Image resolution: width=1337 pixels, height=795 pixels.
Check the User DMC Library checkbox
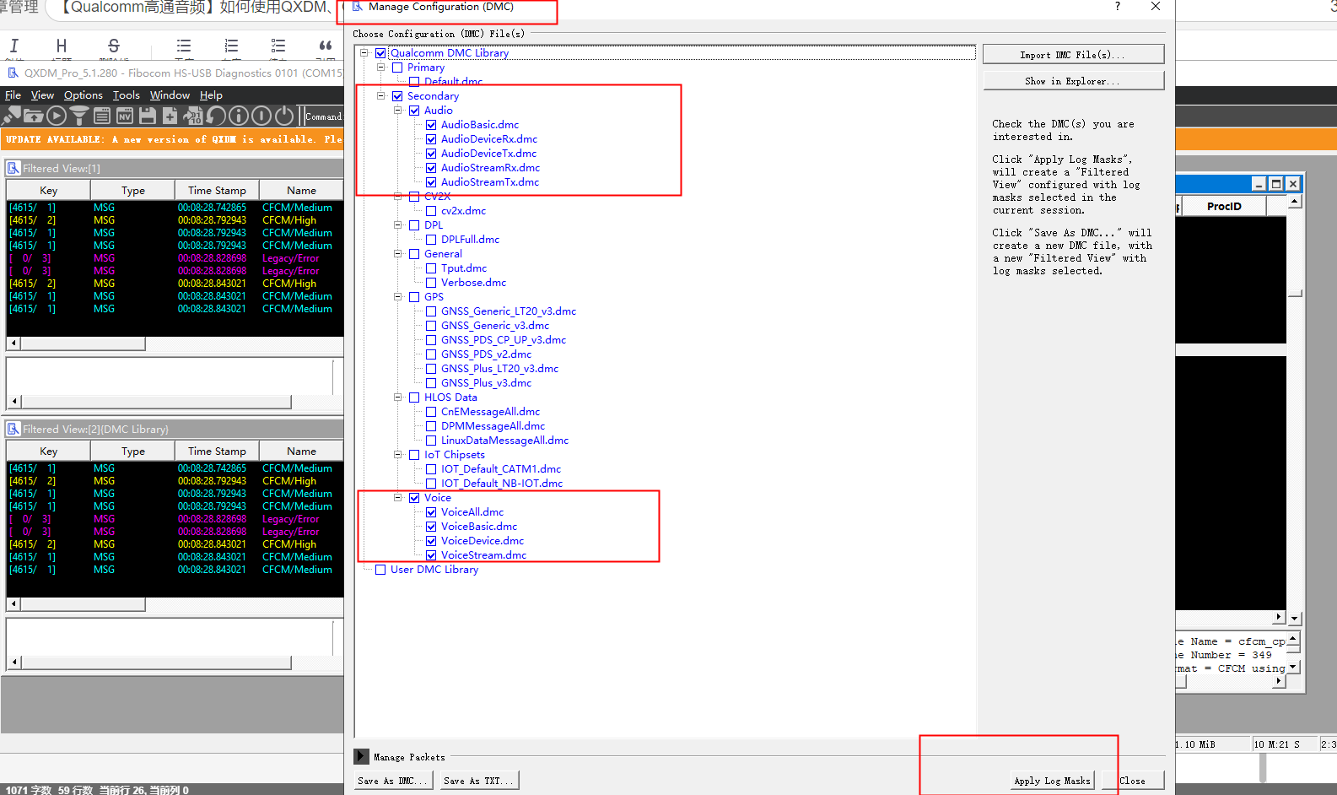(x=380, y=570)
